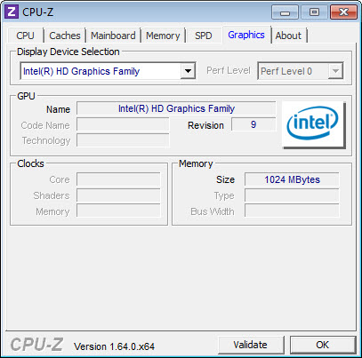Open the About tab
The height and width of the screenshot is (358, 362).
[x=288, y=36]
